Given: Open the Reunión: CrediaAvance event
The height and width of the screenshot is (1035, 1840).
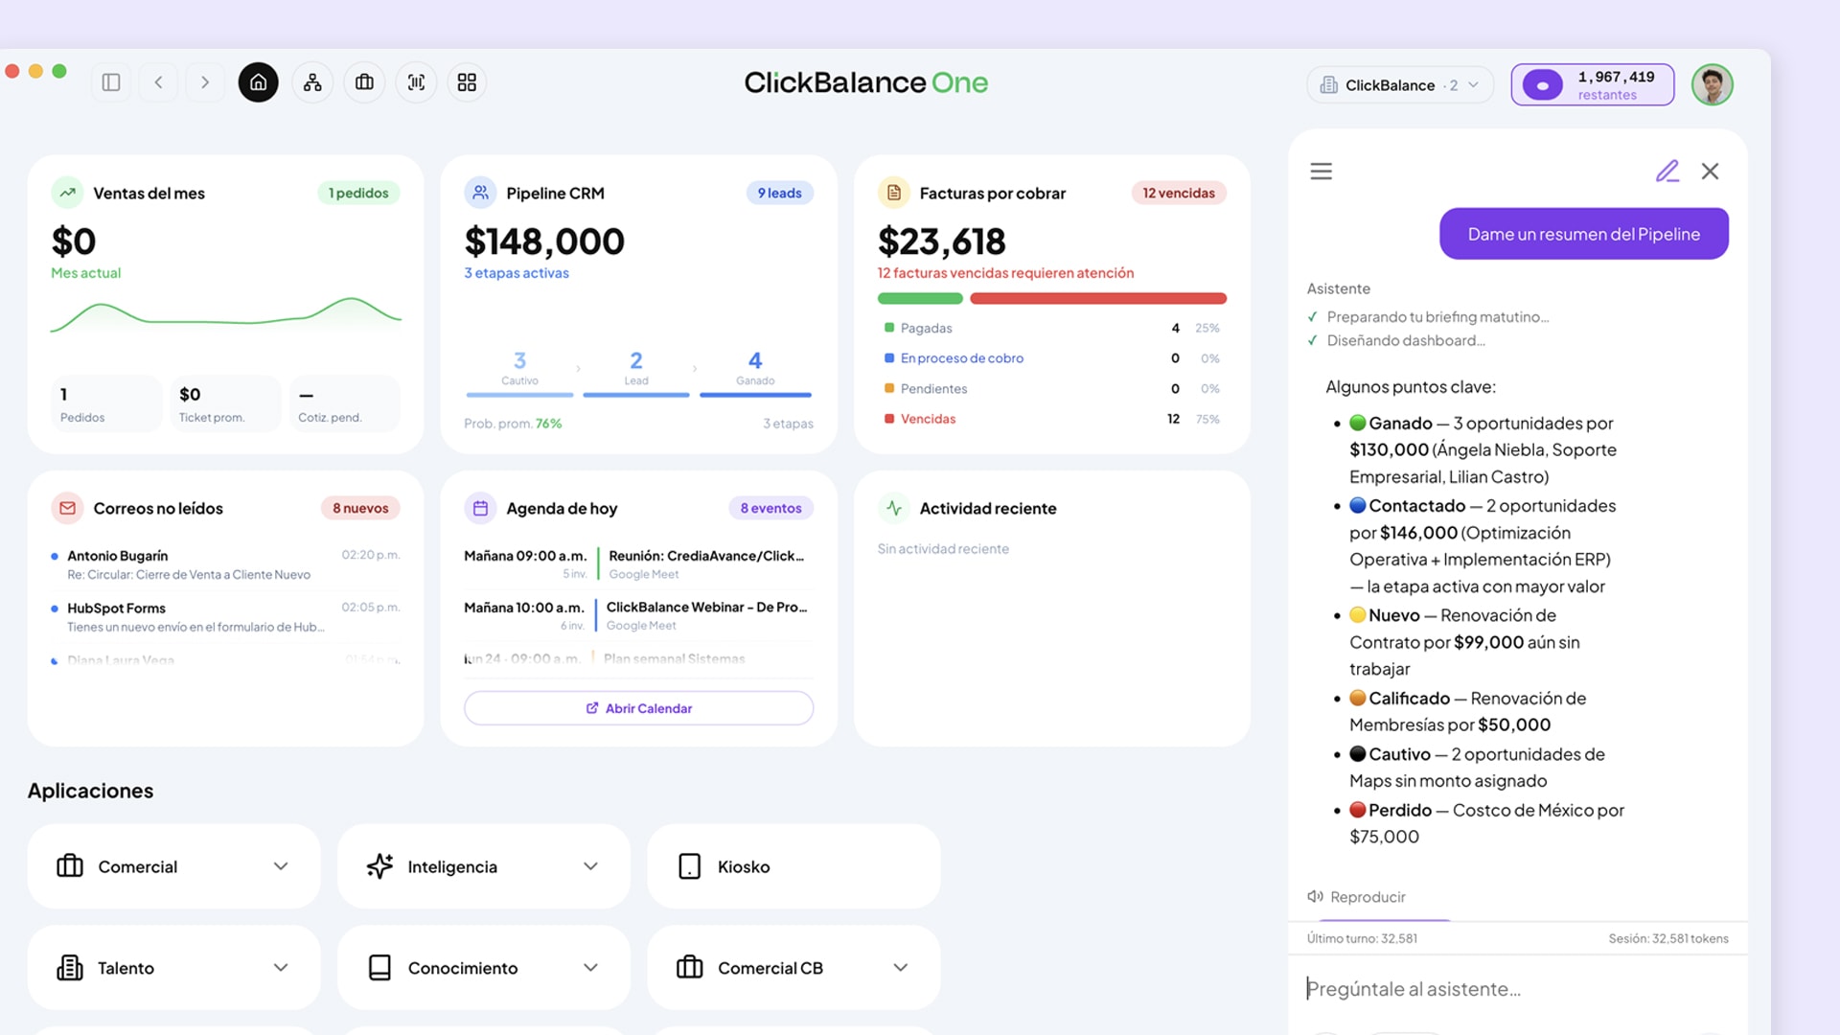Looking at the screenshot, I should coord(638,564).
